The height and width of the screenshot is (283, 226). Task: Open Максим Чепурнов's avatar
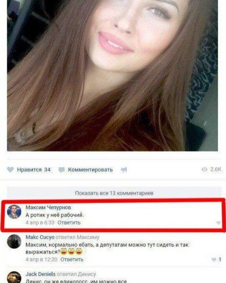point(14,212)
